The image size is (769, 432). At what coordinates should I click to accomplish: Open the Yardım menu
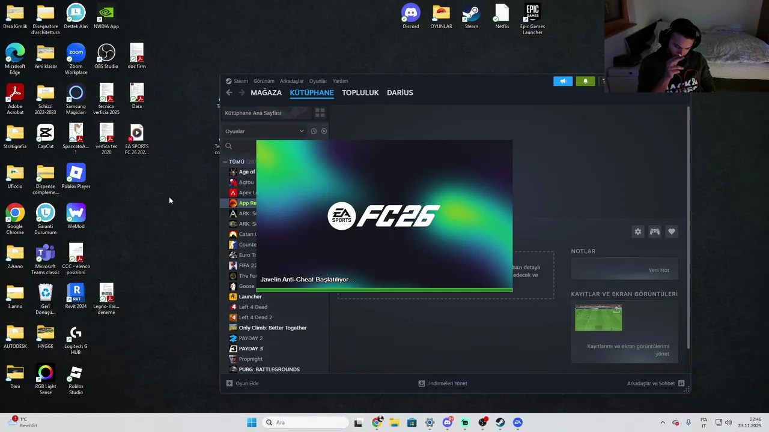(340, 81)
